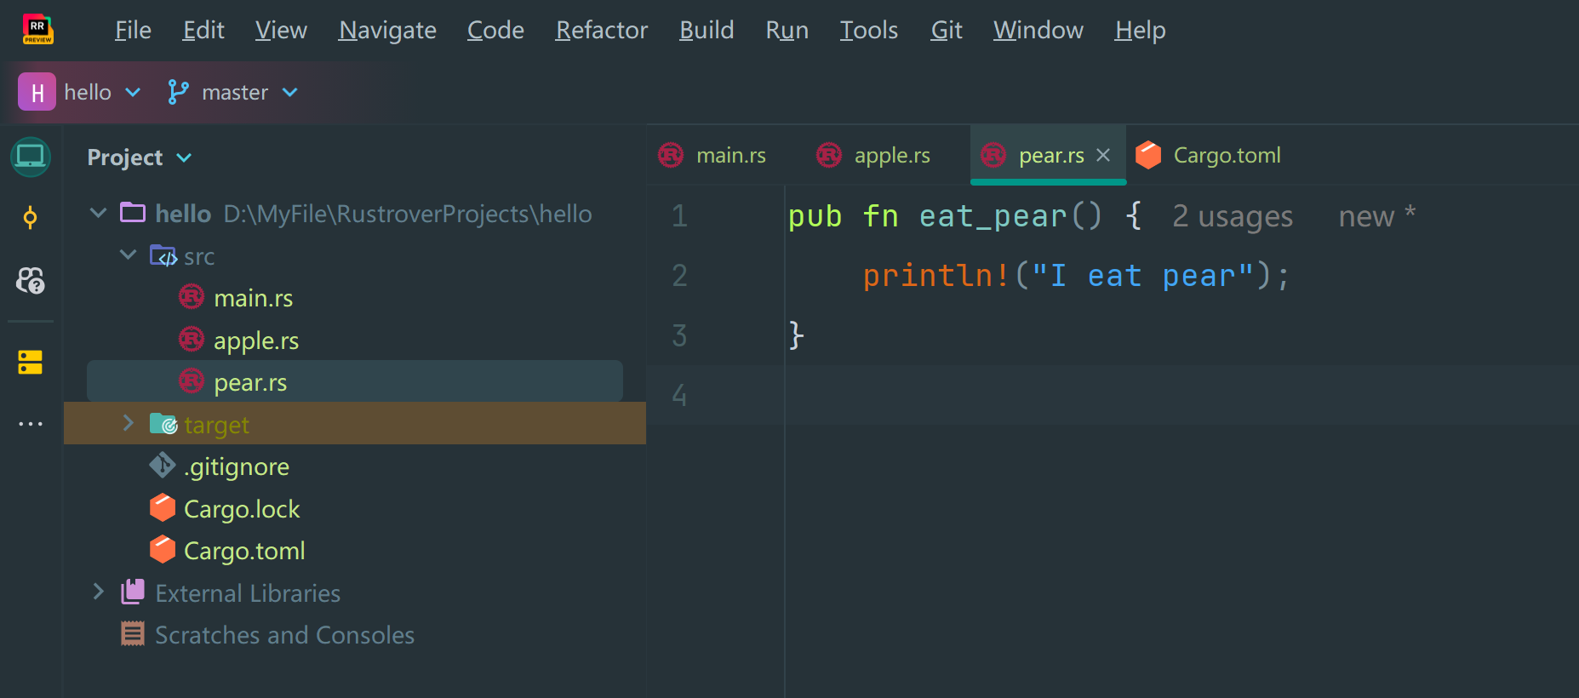Open the Project tool window icon

click(31, 157)
